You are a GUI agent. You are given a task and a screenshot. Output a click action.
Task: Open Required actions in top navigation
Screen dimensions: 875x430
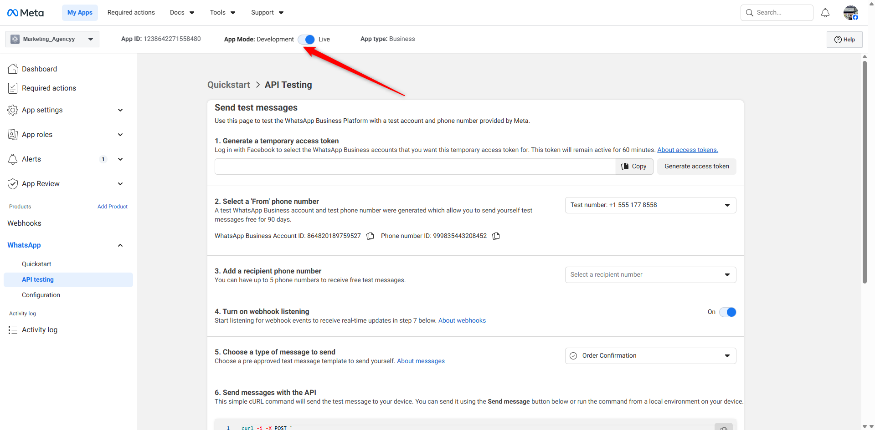click(131, 13)
